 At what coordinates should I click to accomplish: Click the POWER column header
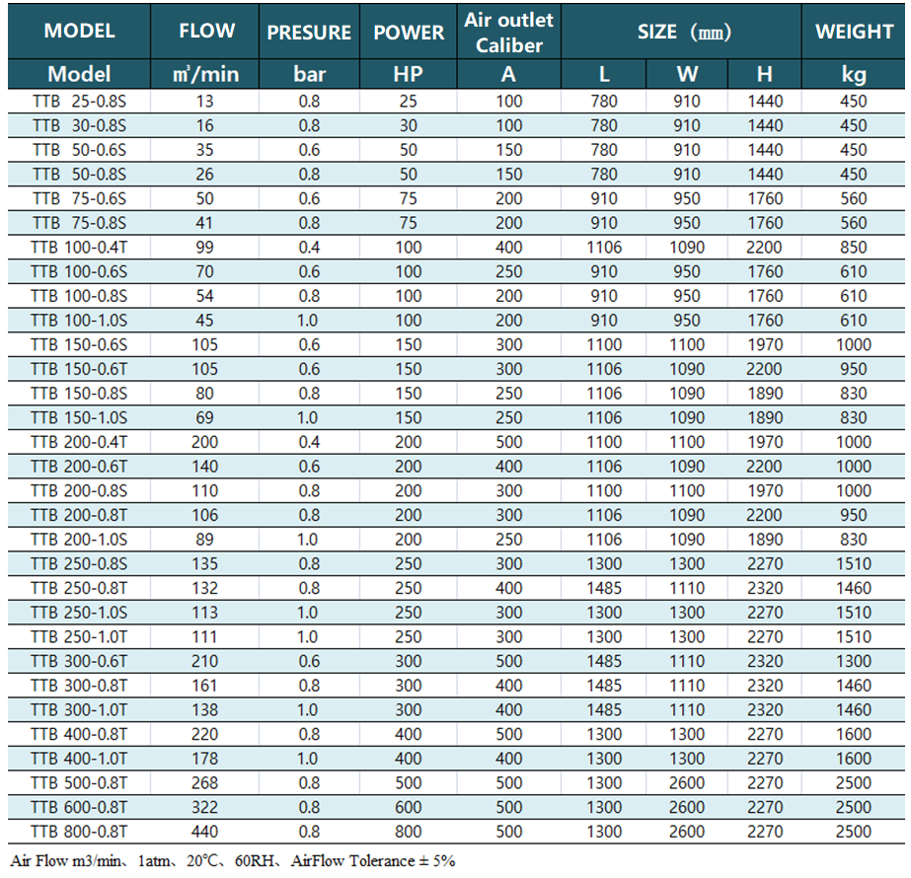click(409, 32)
